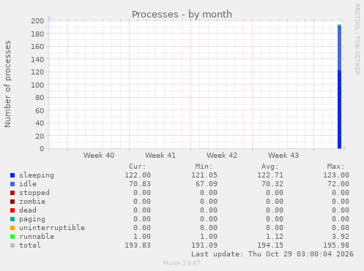
Task: Click the y-axis label 20
Action: coord(40,136)
